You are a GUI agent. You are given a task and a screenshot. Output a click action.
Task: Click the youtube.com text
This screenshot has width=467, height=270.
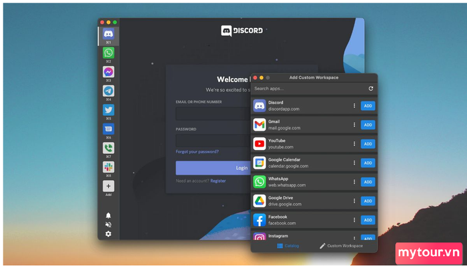(281, 147)
